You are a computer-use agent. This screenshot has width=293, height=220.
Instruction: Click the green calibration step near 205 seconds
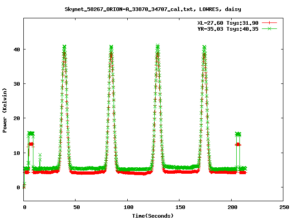click(238, 134)
